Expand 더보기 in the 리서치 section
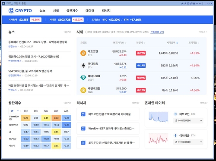Screen dimensions: 216x161 pos(136,103)
